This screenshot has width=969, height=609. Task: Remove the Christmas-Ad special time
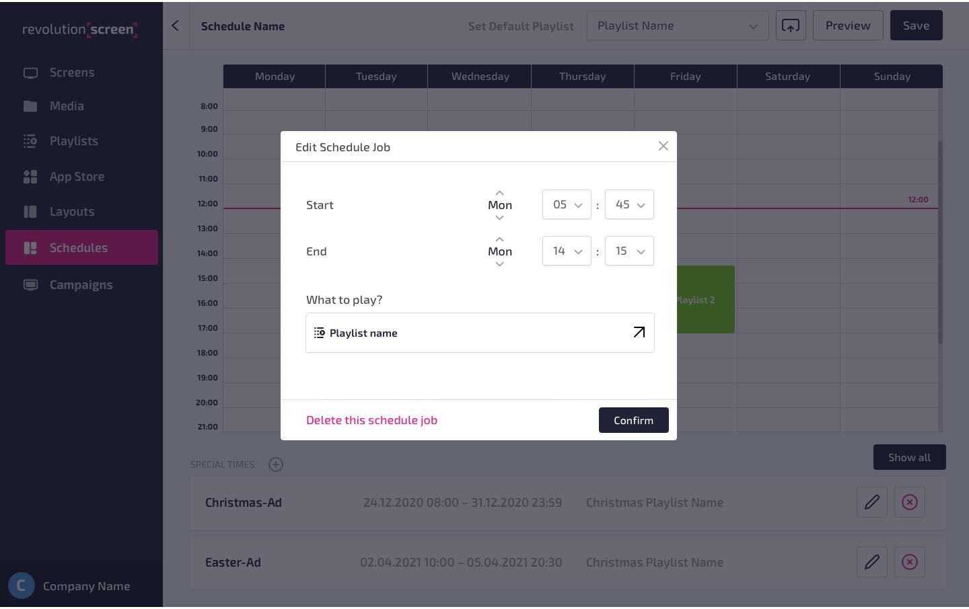tap(909, 502)
